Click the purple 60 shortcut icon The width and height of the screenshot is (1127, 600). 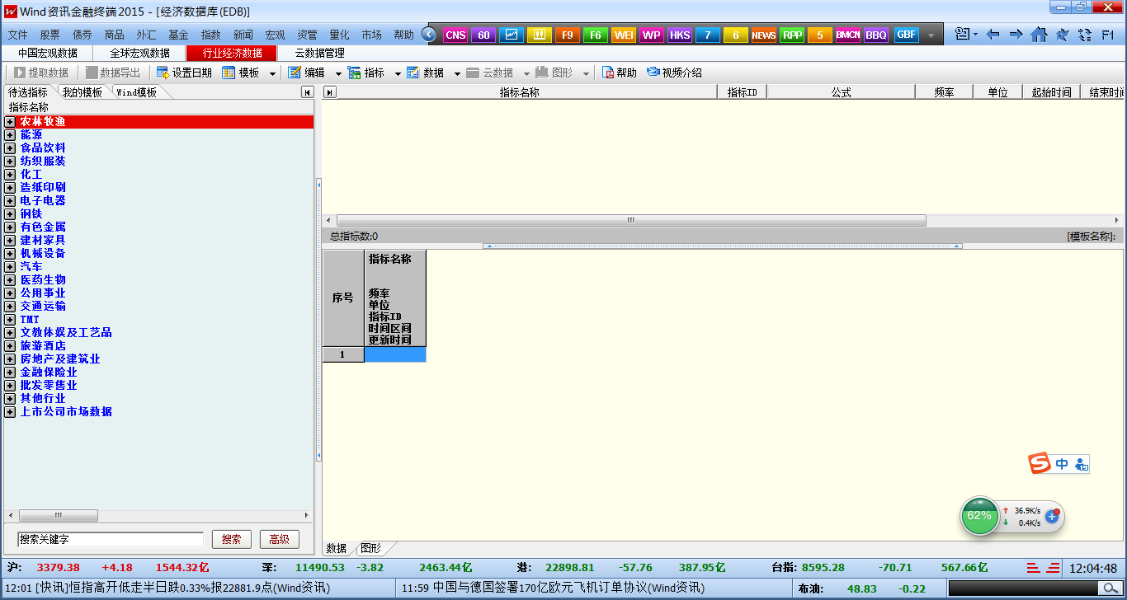point(483,35)
